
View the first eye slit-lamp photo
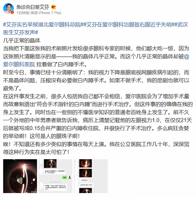click(20, 176)
